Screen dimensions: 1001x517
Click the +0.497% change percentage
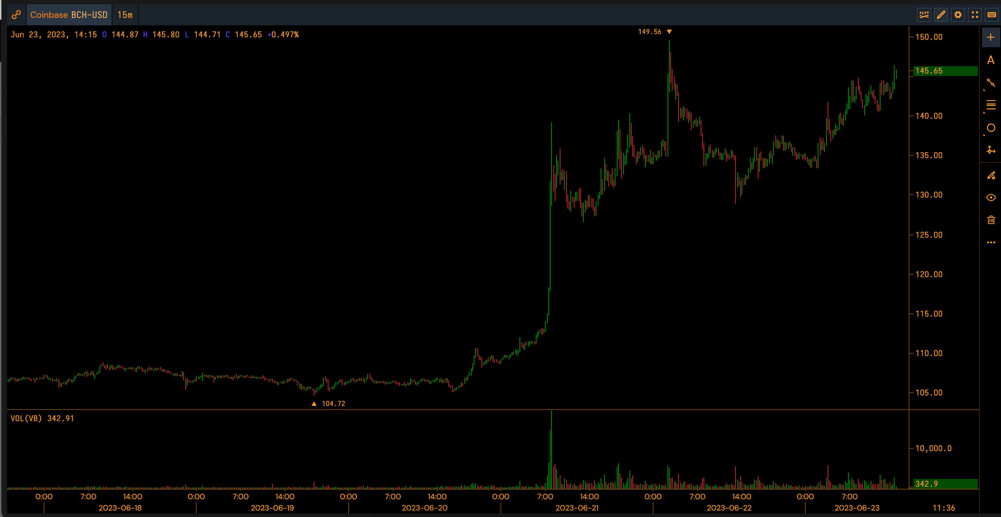pyautogui.click(x=283, y=35)
